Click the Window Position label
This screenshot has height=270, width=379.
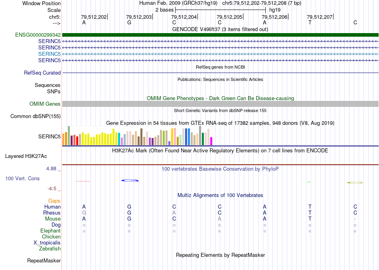click(x=41, y=3)
